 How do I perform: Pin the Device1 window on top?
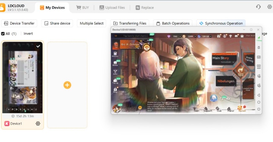[x=259, y=48]
